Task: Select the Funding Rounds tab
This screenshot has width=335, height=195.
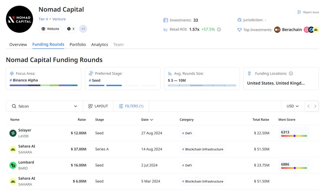Action: click(x=48, y=44)
